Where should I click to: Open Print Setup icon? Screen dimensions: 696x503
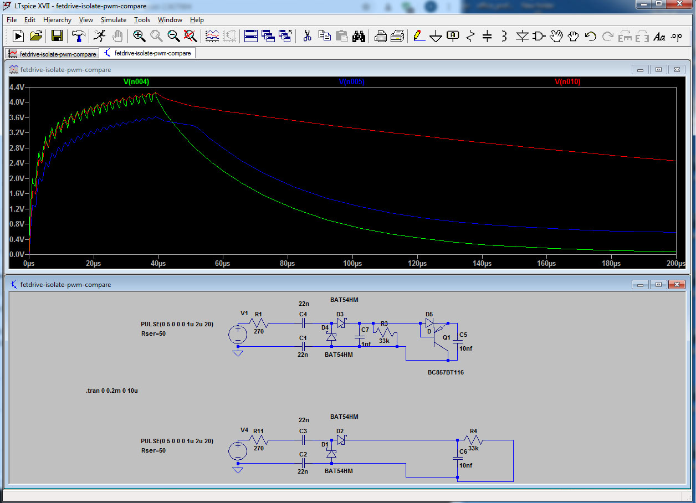[x=397, y=36]
